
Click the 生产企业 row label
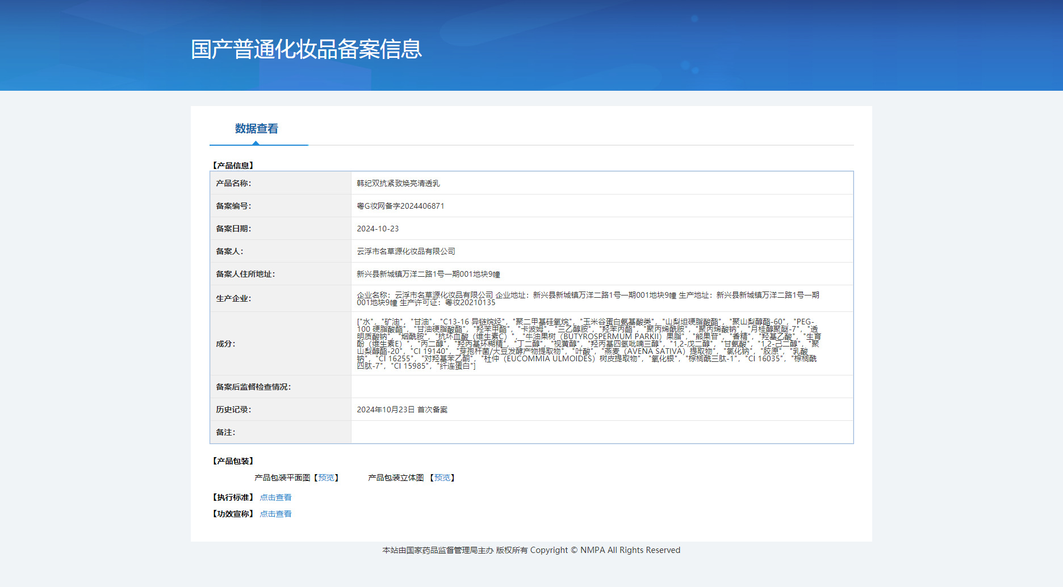point(233,298)
